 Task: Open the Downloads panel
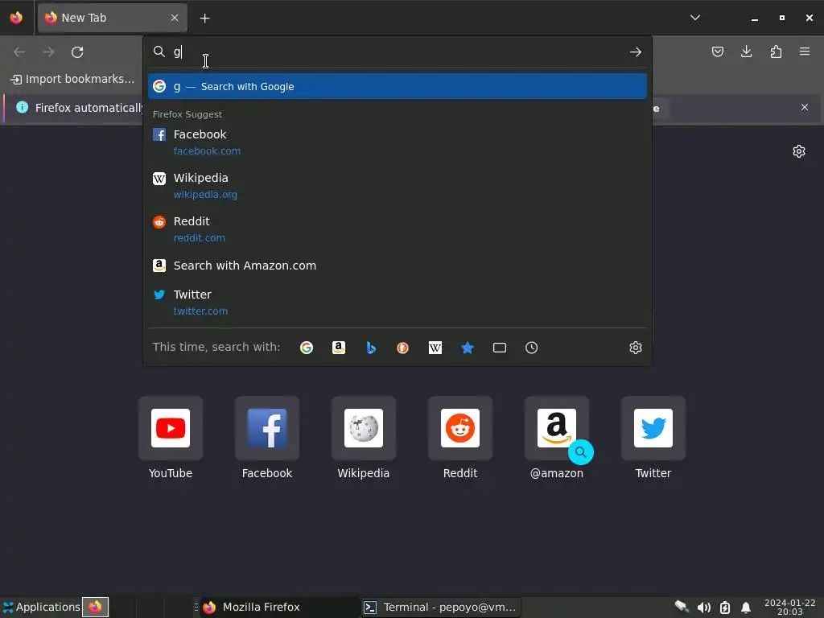746,51
